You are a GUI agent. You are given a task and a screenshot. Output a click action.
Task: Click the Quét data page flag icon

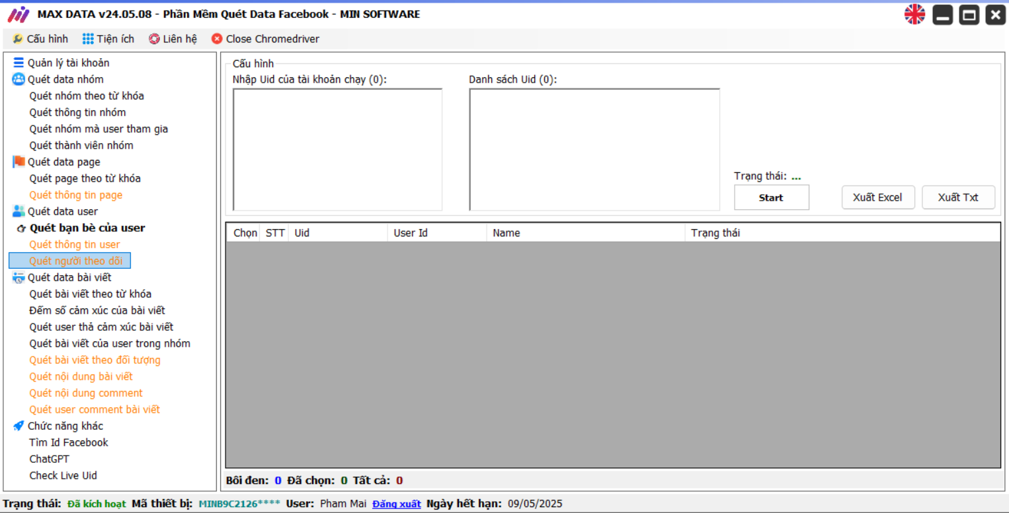19,162
